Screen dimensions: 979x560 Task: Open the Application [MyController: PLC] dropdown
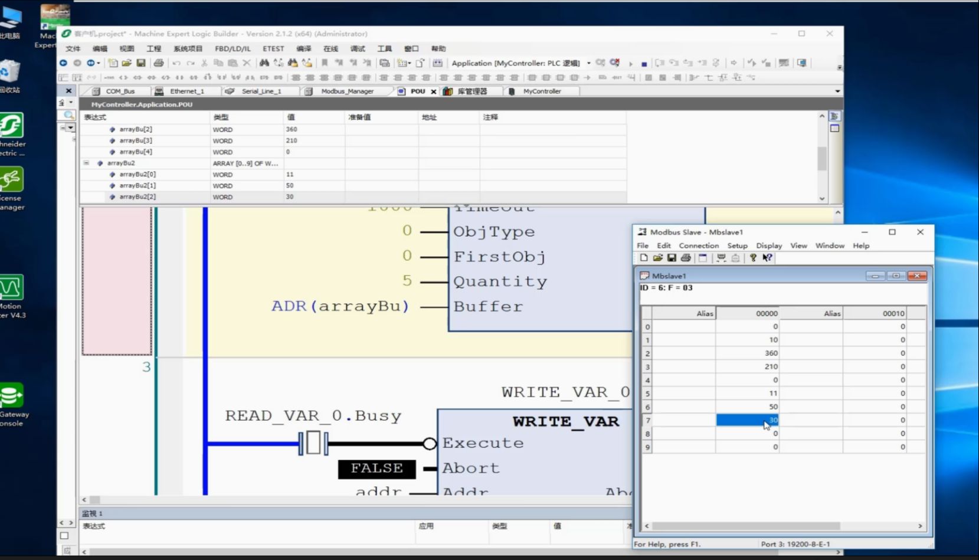(588, 63)
